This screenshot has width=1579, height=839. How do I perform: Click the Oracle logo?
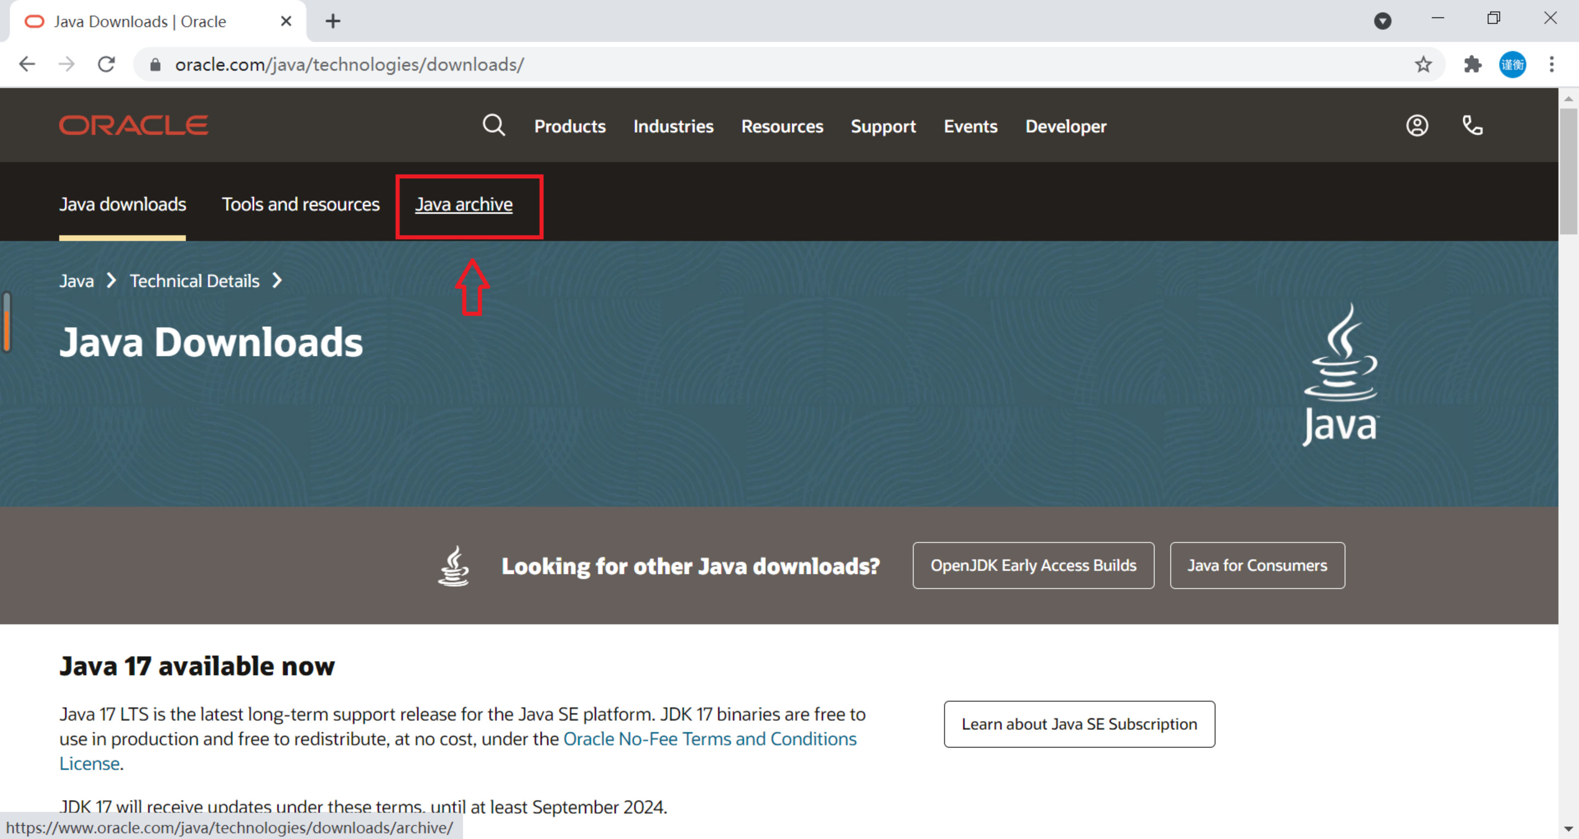coord(134,126)
